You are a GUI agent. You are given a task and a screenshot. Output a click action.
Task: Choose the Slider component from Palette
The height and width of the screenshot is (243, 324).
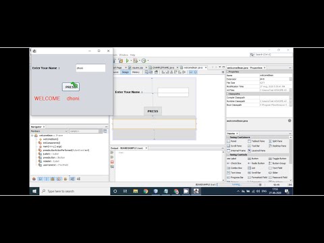point(273,173)
